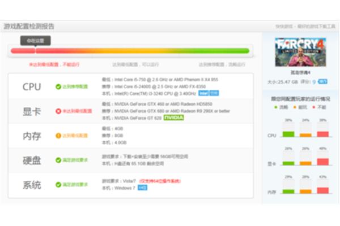Viewport: 340px width, 226px height.
Task: Click the small blue badge right of Intel
Action: [x=214, y=93]
